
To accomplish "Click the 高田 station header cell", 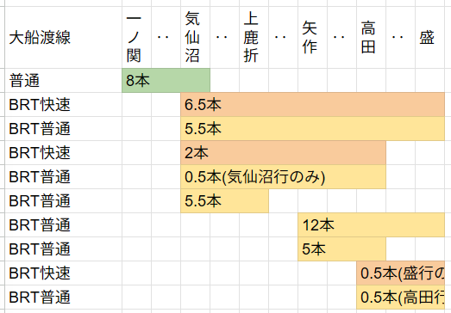I will (372, 37).
